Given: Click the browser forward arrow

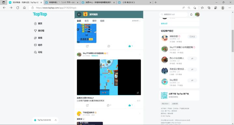Looking at the screenshot, I should [x=11, y=8].
